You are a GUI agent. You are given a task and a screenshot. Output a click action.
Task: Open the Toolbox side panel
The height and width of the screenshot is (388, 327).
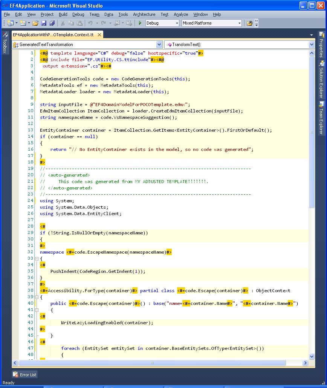click(x=5, y=42)
